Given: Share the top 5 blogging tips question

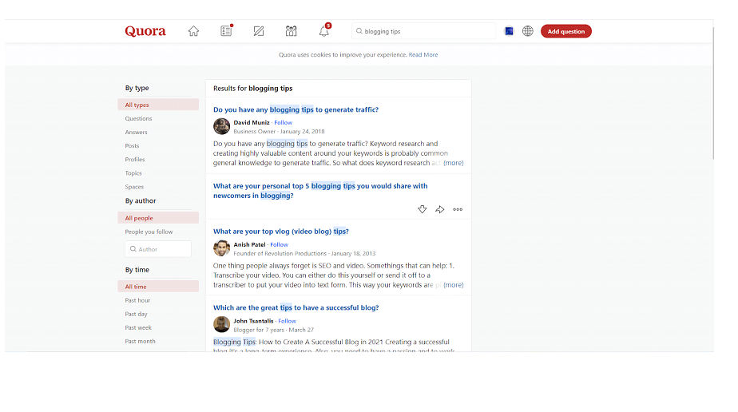Looking at the screenshot, I should pos(439,209).
